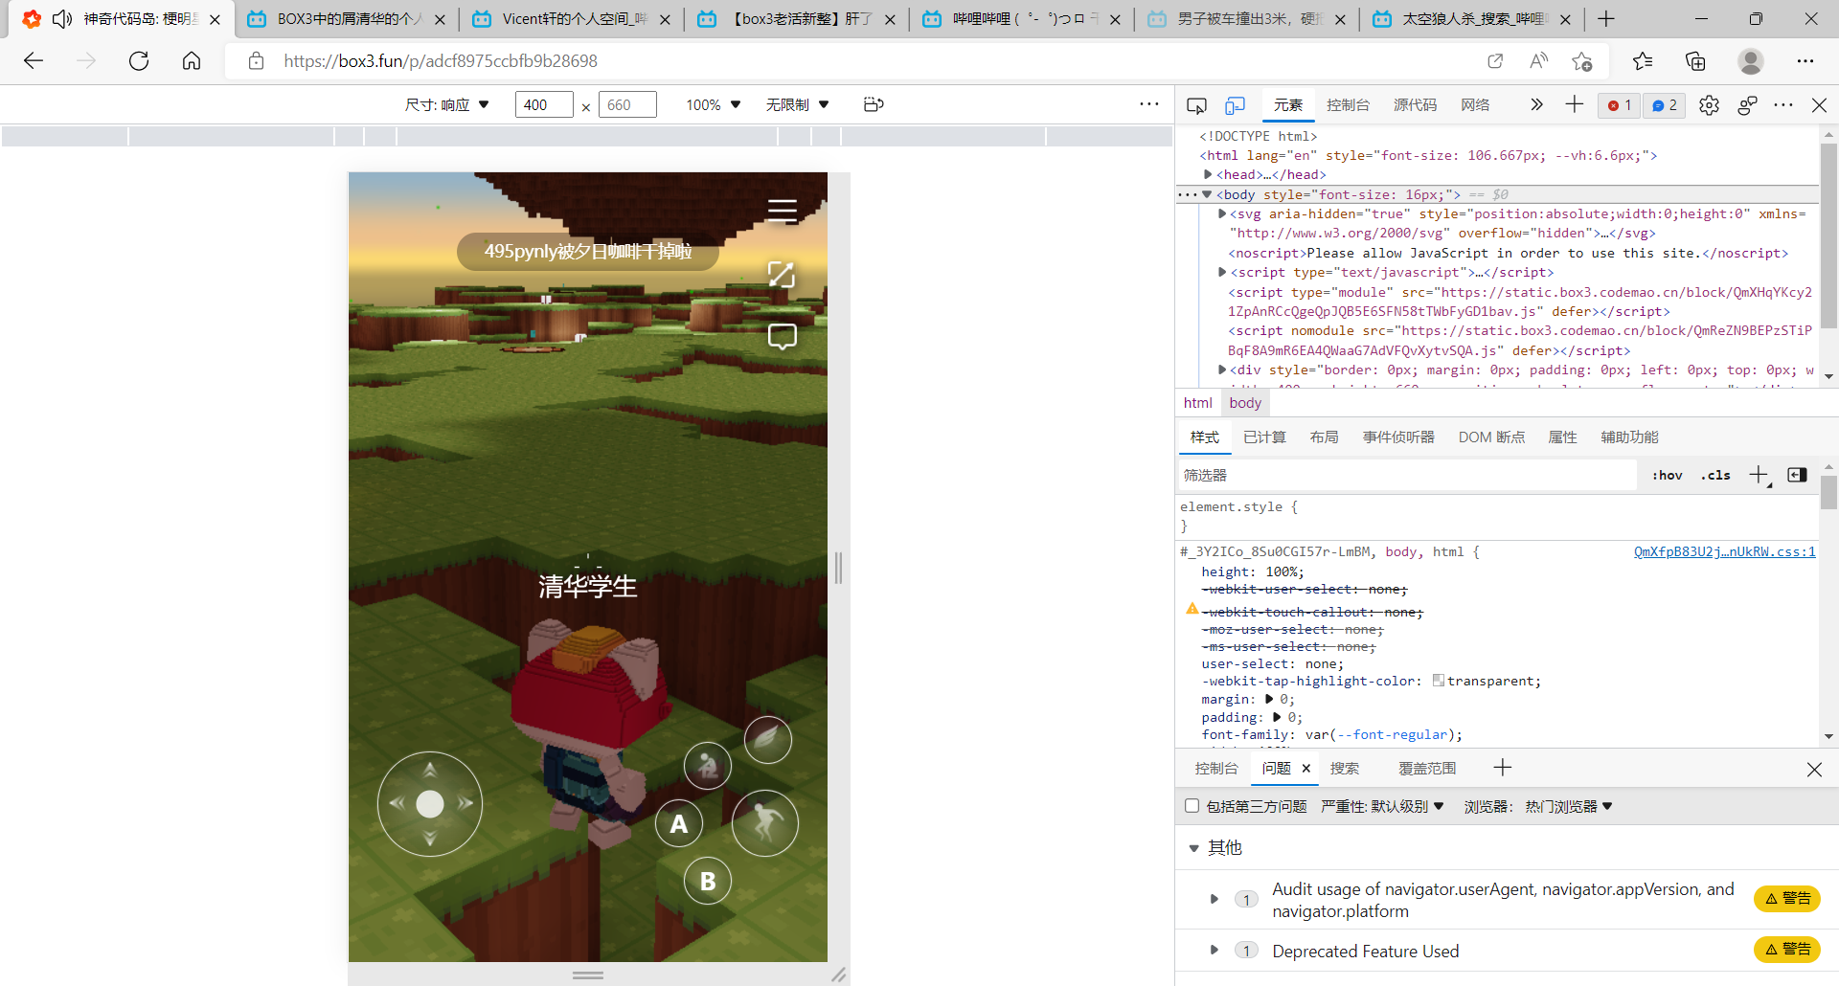Screen dimensions: 1839x986
Task: Click the address bar URL
Action: (441, 61)
